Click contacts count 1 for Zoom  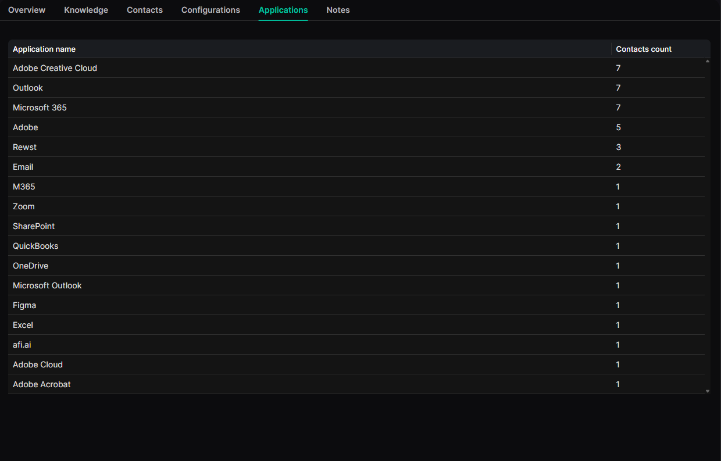point(618,206)
